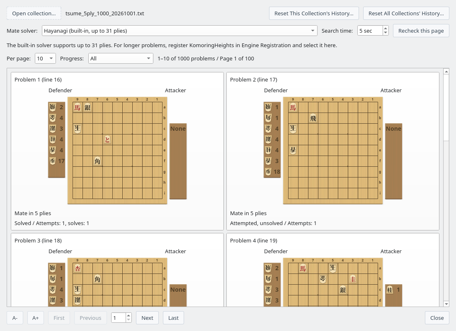This screenshot has height=331, width=456.
Task: Expand the Per page dropdown
Action: (45, 58)
